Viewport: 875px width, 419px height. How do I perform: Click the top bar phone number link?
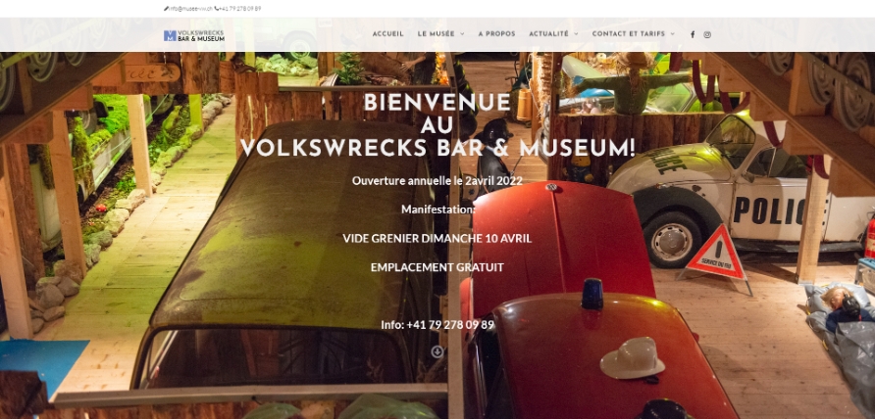[x=240, y=9]
